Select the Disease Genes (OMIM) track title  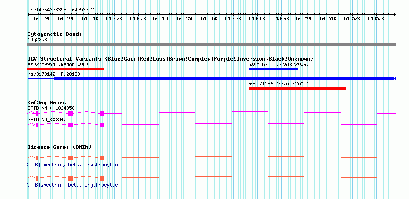pyautogui.click(x=59, y=147)
